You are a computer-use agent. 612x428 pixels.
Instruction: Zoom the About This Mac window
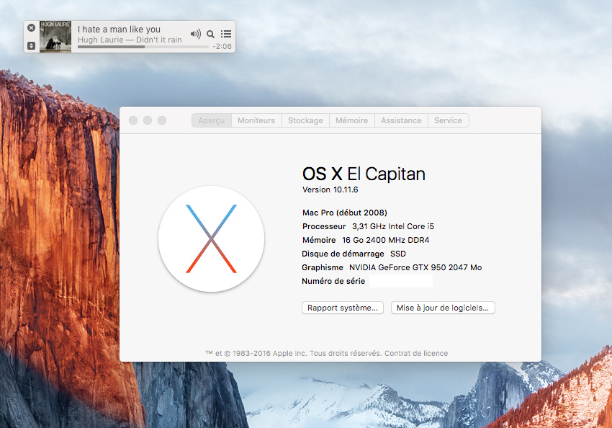coord(162,120)
